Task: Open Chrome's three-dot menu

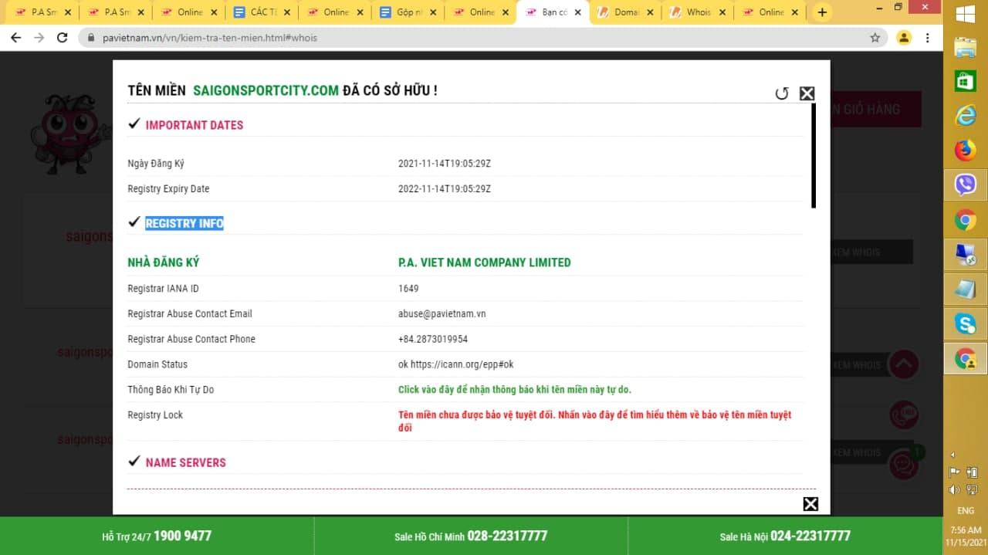Action: click(x=927, y=37)
